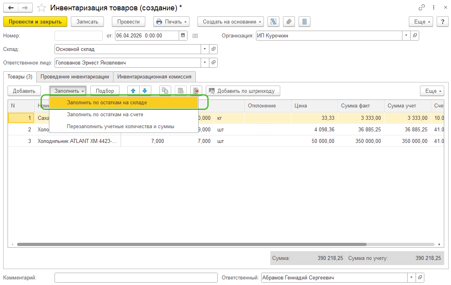Open the Печать dropdown menu
Screen dimensions: 451x285
tap(171, 21)
